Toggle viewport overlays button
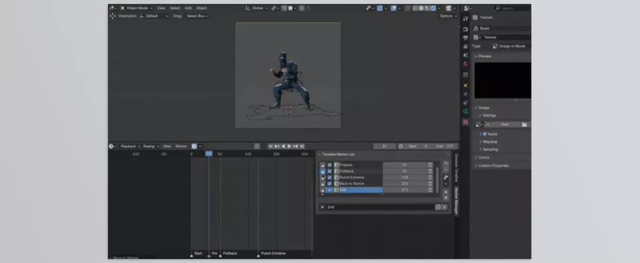Screen dimensions: 640x263 click(393, 8)
